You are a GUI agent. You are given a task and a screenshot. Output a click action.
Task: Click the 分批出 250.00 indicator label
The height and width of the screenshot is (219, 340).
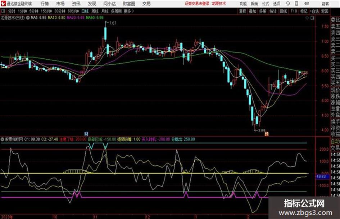(x=183, y=139)
